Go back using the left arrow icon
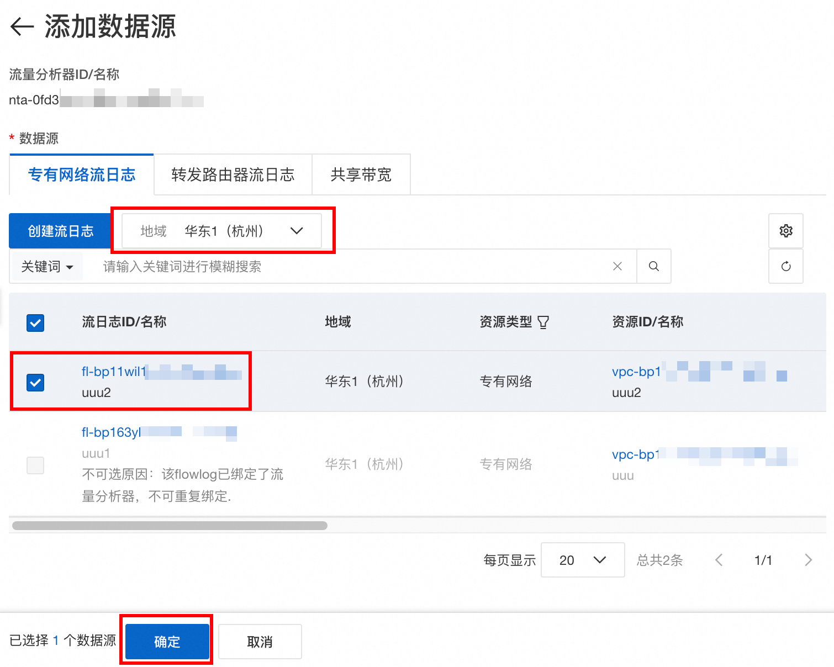The height and width of the screenshot is (667, 834). pos(23,26)
